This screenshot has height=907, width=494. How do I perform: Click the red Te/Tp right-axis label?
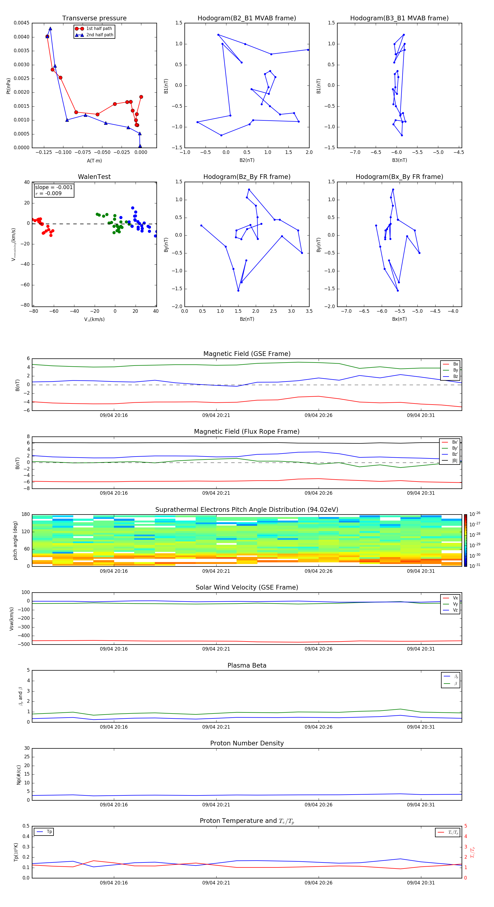click(473, 852)
